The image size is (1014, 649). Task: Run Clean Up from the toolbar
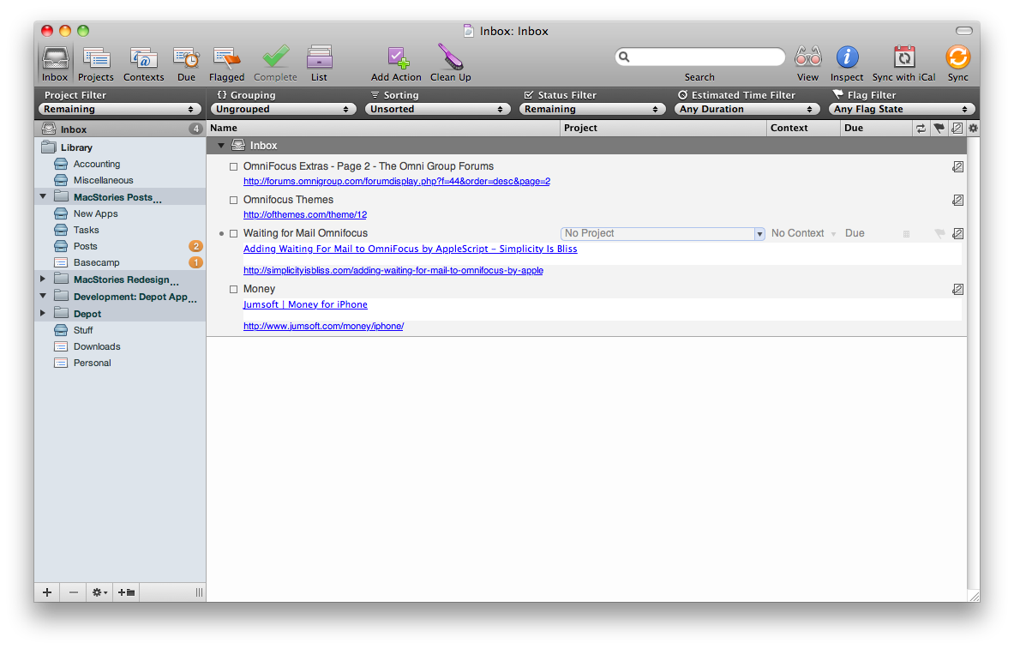point(450,57)
